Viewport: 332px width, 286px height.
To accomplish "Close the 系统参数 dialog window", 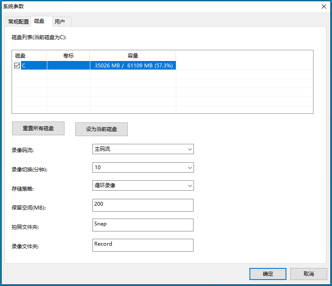I will 323,6.
